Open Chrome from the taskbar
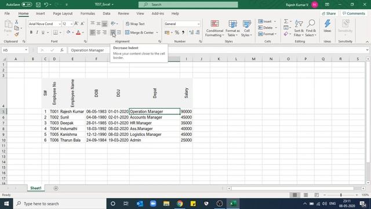 click(x=180, y=204)
